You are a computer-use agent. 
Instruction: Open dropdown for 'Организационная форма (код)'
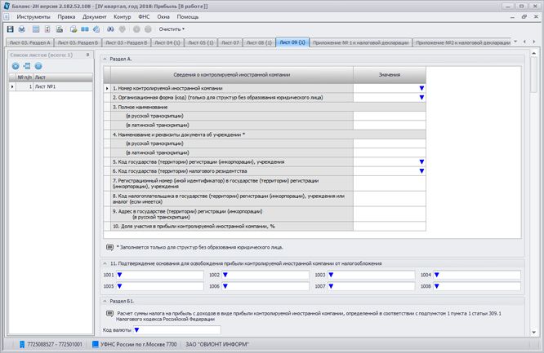[x=421, y=98]
